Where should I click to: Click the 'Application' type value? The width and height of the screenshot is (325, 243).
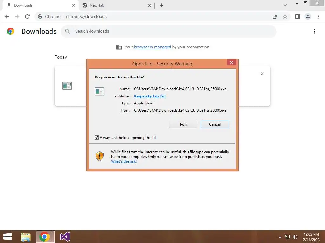143,103
